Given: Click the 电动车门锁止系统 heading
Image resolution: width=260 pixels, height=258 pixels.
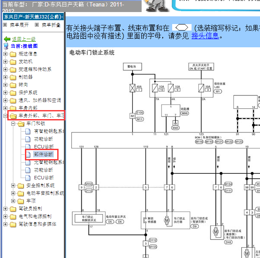Looking at the screenshot, I should [x=92, y=52].
